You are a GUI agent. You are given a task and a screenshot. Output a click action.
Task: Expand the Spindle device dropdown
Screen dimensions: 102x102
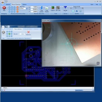(x=65, y=12)
